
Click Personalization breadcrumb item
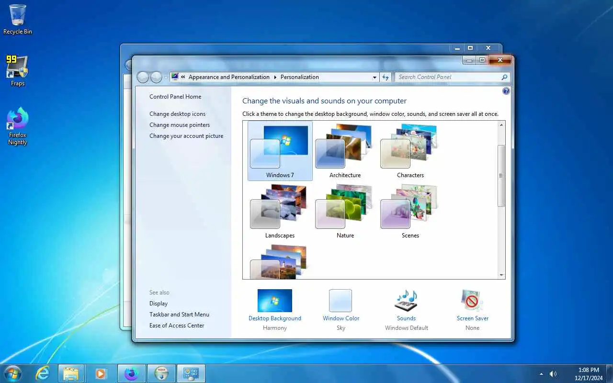300,77
